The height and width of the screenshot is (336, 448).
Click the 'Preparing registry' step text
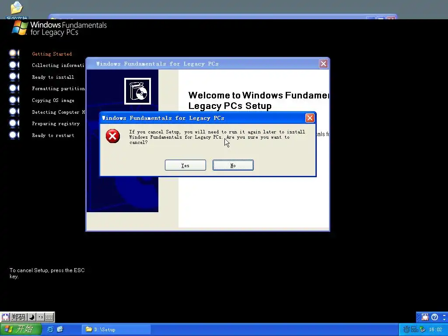[56, 124]
